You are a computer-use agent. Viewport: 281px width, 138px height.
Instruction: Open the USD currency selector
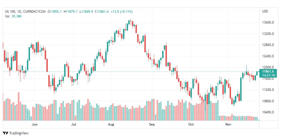(x=265, y=11)
